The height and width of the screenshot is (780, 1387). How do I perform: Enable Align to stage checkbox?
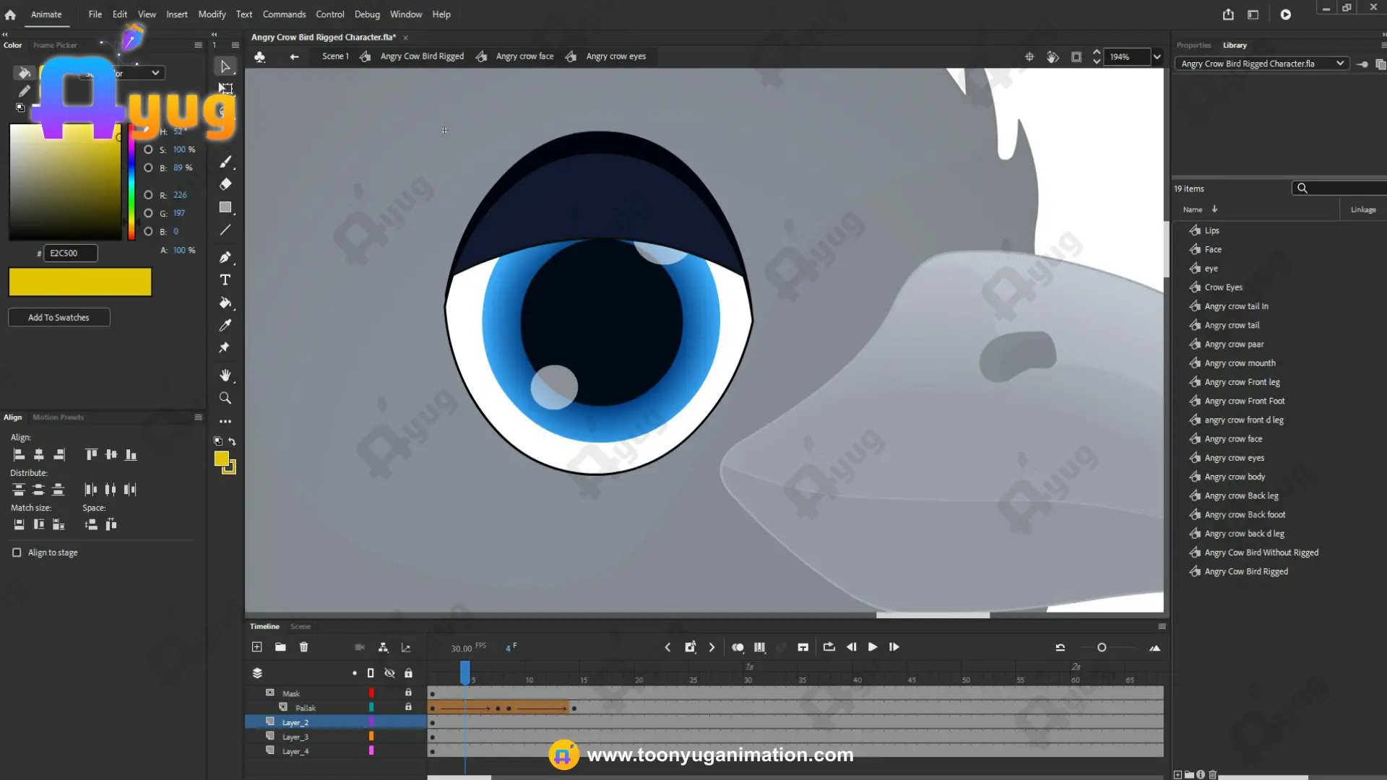coord(17,552)
